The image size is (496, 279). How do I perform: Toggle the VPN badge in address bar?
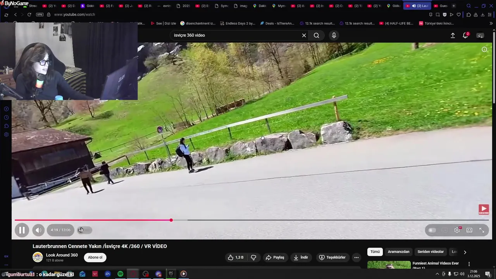click(40, 14)
